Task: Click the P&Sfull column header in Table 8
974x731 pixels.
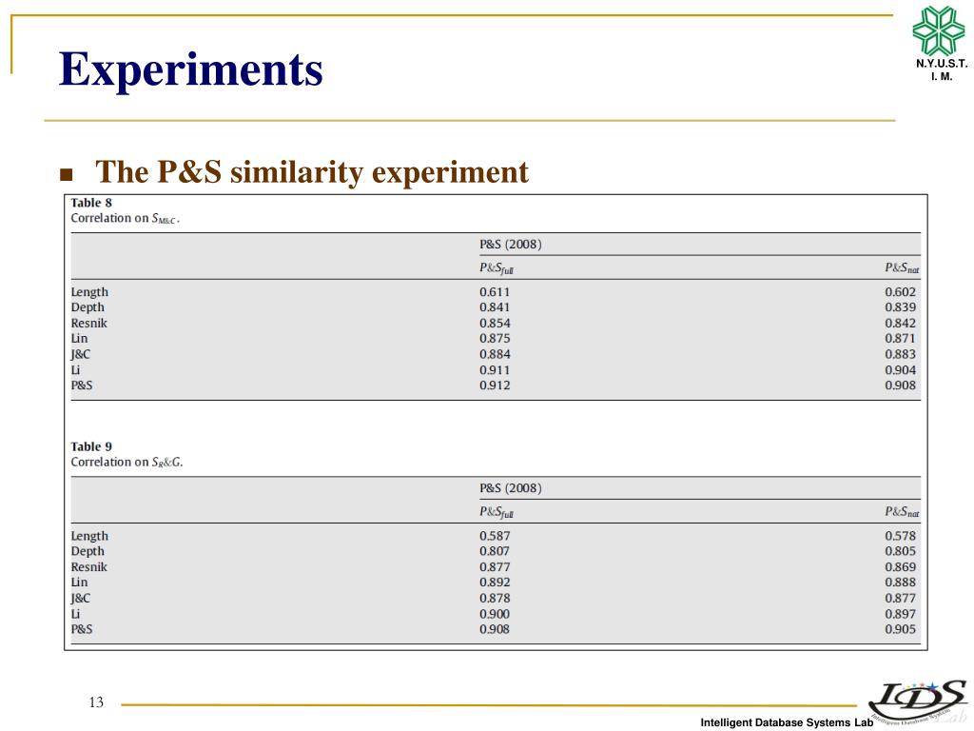Action: [x=497, y=267]
